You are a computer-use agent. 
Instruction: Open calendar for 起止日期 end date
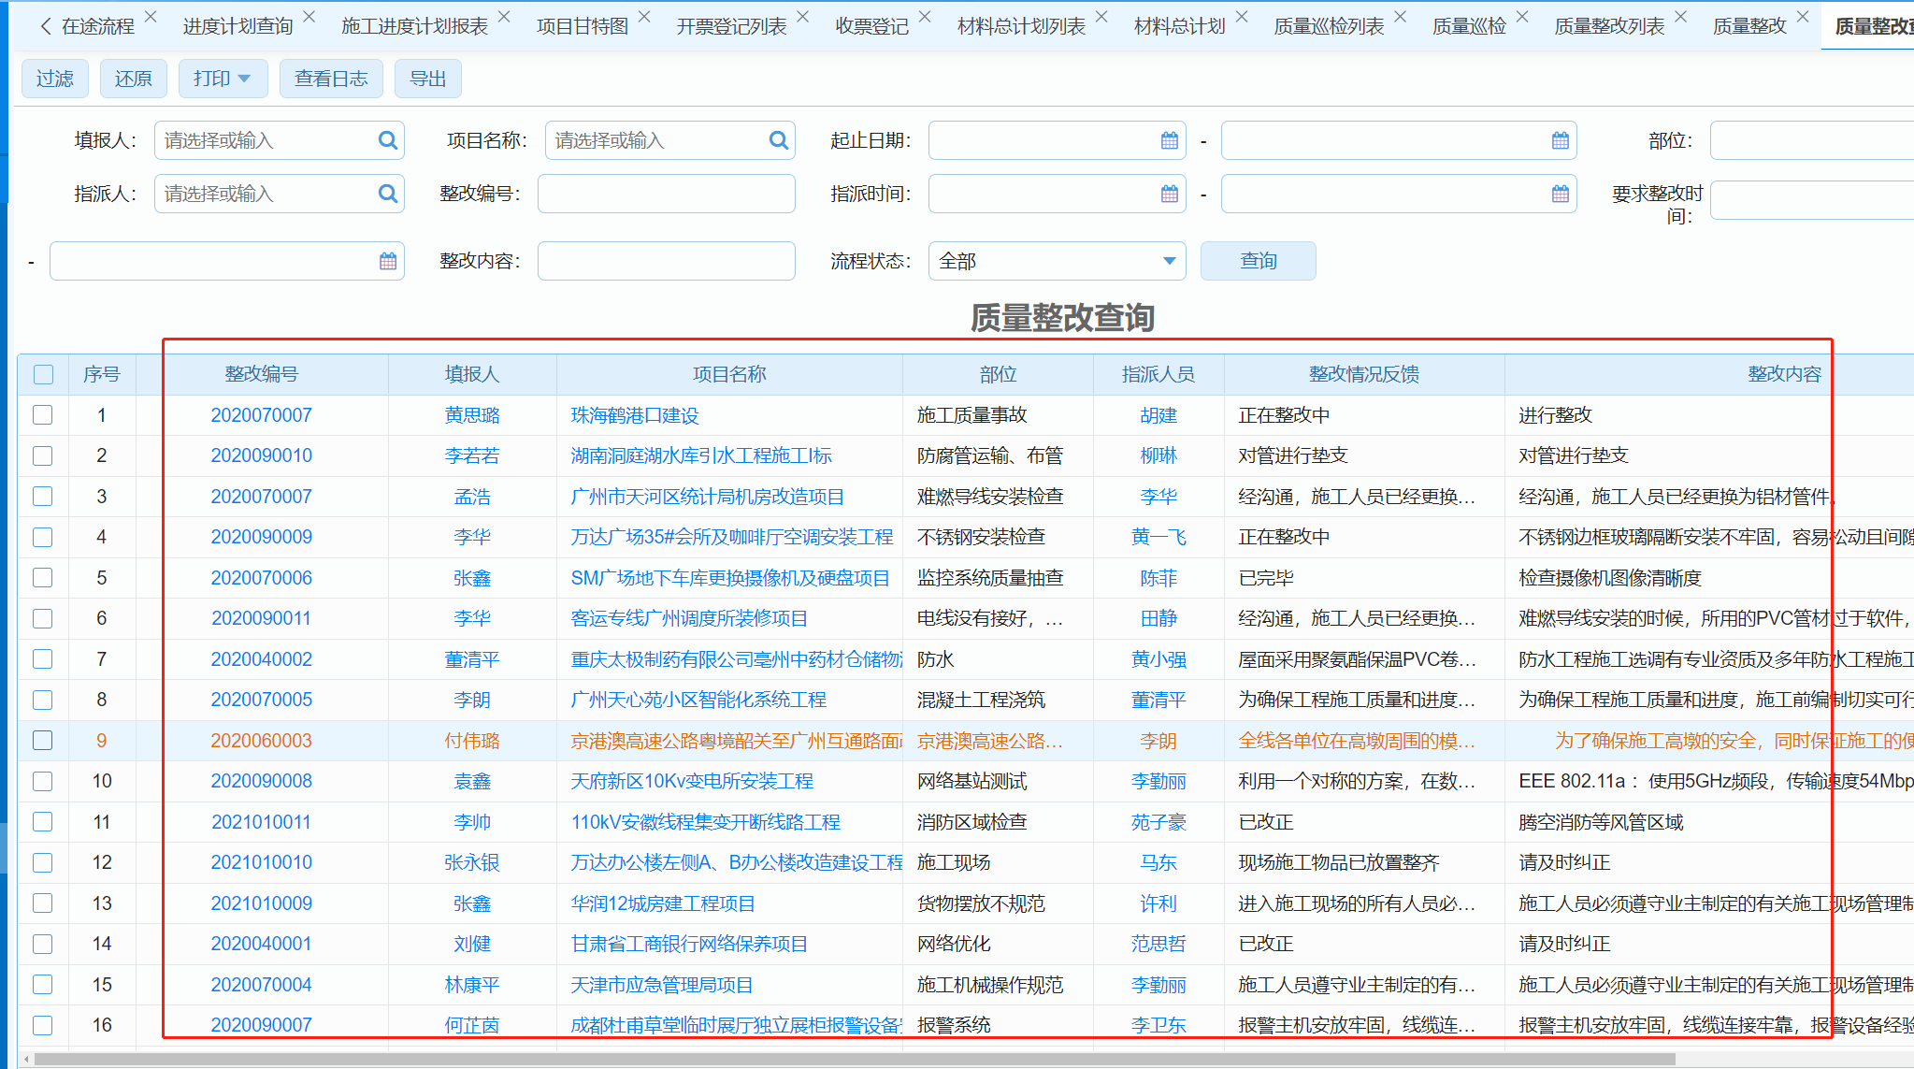coord(1560,140)
